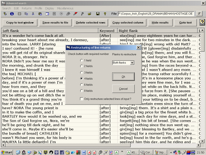Open the Miscellaneous menu

pos(65,8)
